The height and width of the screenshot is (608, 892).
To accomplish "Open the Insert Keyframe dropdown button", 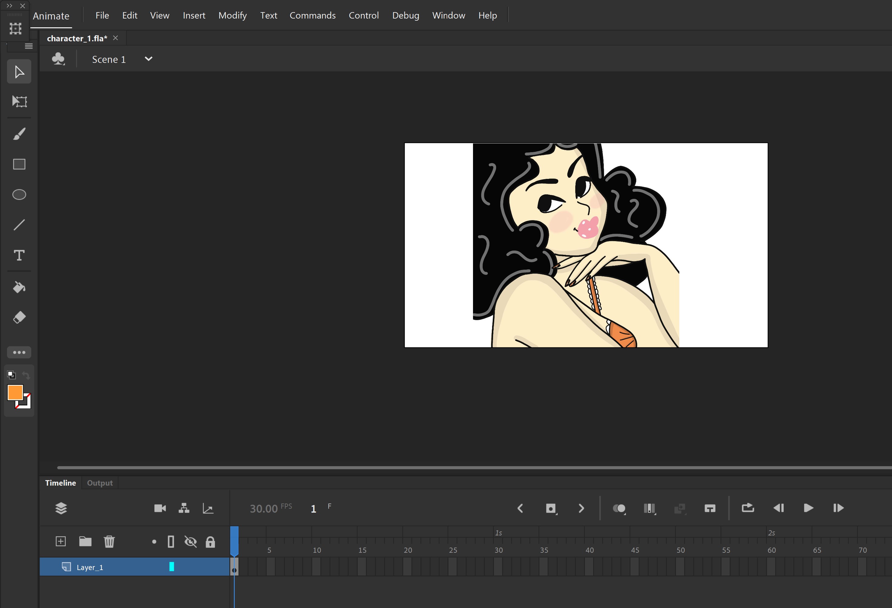I will 551,508.
